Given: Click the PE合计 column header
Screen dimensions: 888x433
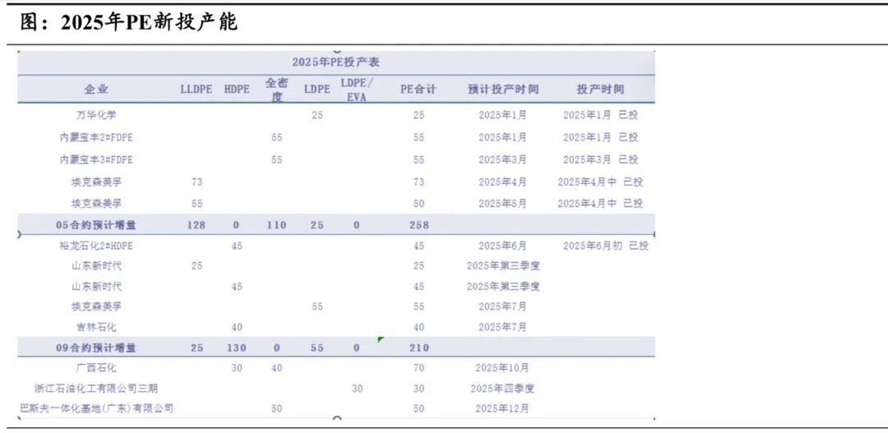Looking at the screenshot, I should click(x=419, y=90).
